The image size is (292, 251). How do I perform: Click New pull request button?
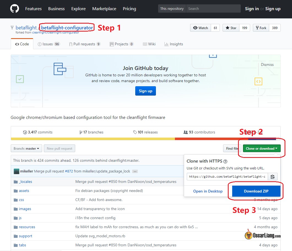[60, 148]
